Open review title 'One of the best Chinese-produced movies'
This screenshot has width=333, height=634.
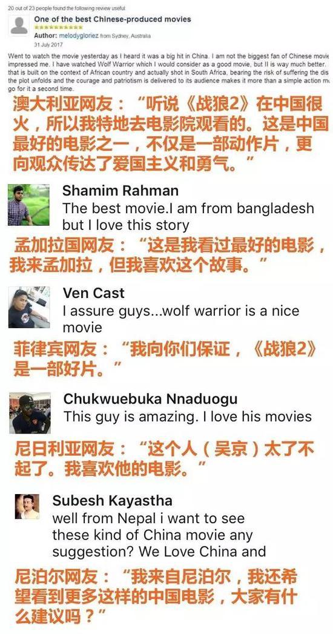pos(113,19)
